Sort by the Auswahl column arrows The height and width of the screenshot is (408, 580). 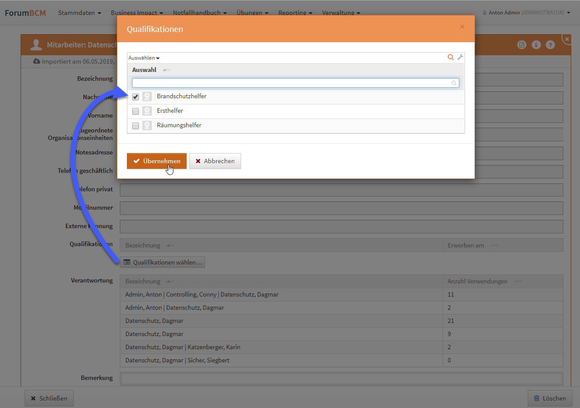click(166, 70)
